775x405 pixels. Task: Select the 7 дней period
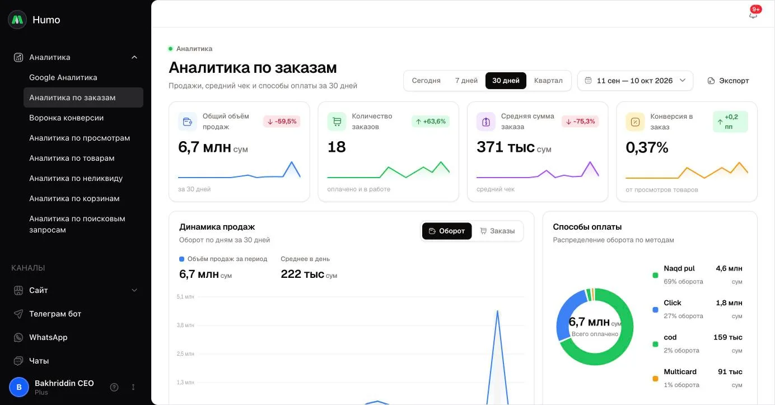466,81
